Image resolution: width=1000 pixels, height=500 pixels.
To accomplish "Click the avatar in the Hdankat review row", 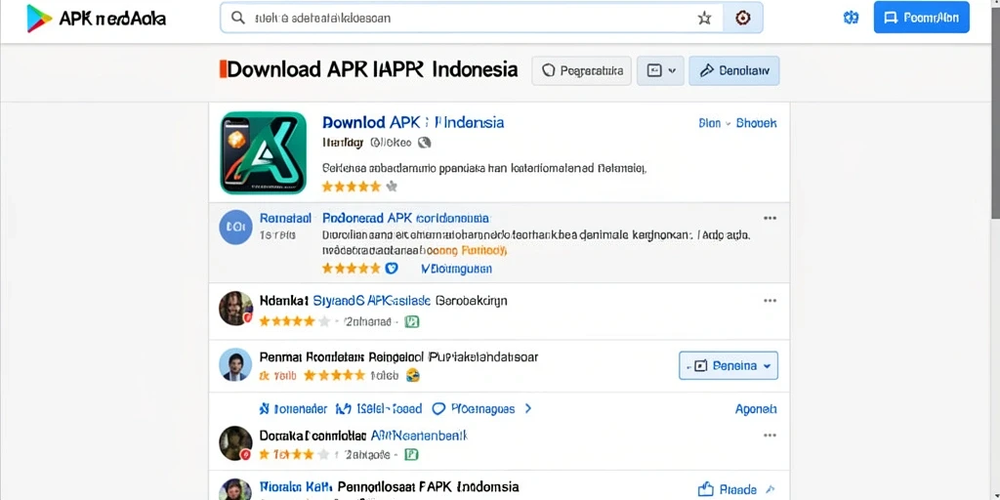I will [236, 309].
